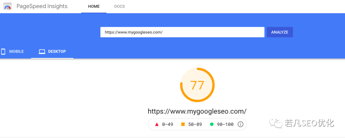Switch to the HOME tab
The image size is (345, 138).
coord(94,7)
